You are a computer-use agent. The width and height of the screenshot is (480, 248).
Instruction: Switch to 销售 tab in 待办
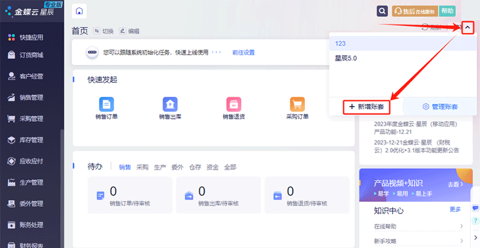[x=125, y=167]
